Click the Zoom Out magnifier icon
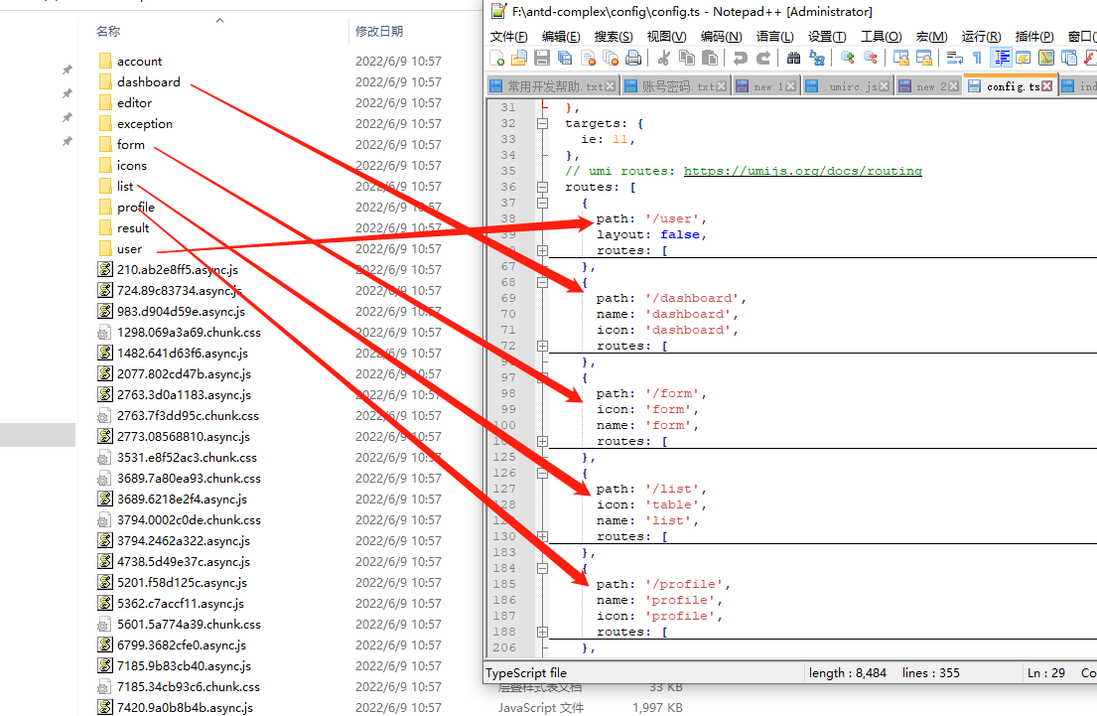The height and width of the screenshot is (716, 1097). [871, 58]
